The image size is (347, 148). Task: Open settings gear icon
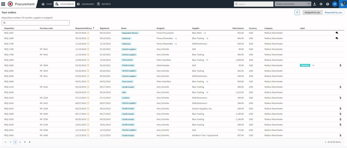pyautogui.click(x=321, y=4)
